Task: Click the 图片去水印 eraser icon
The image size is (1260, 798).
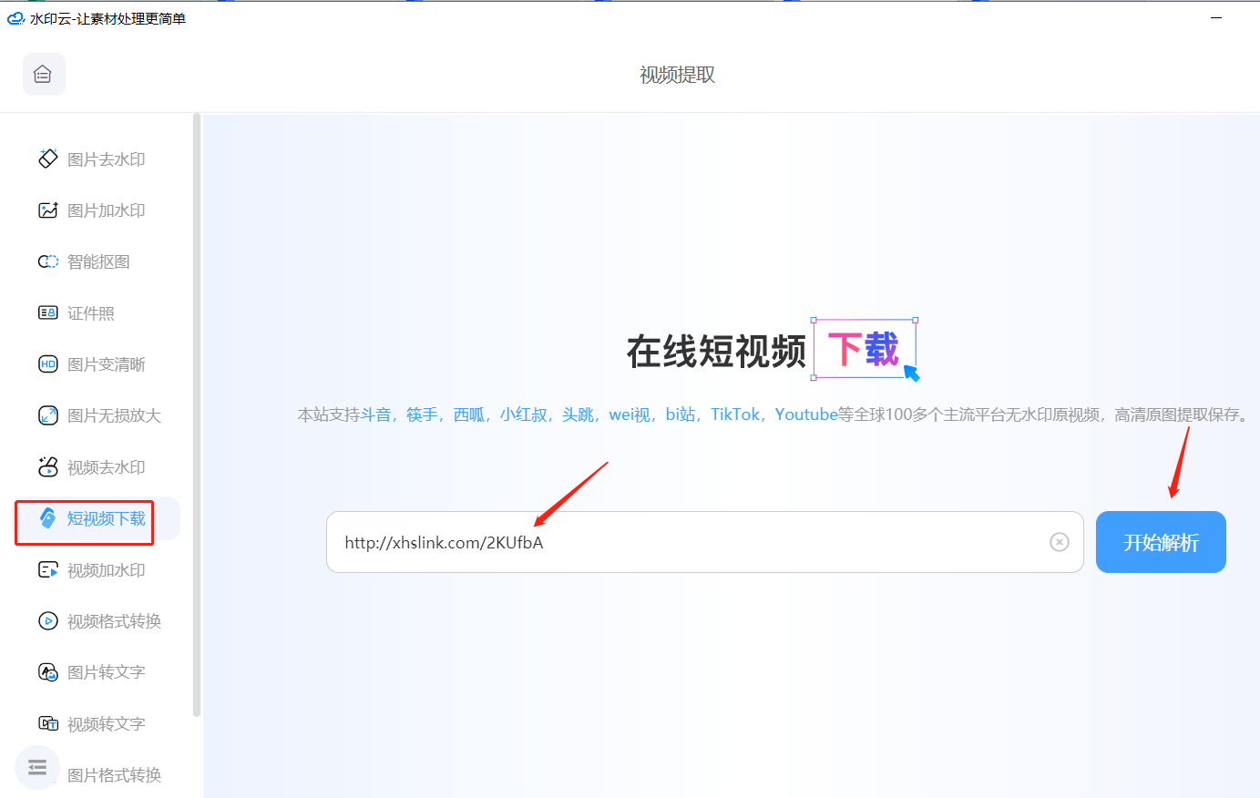Action: [48, 159]
